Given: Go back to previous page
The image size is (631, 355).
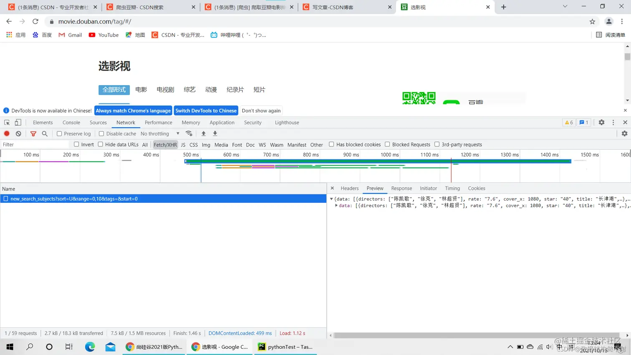Looking at the screenshot, I should click(x=9, y=21).
